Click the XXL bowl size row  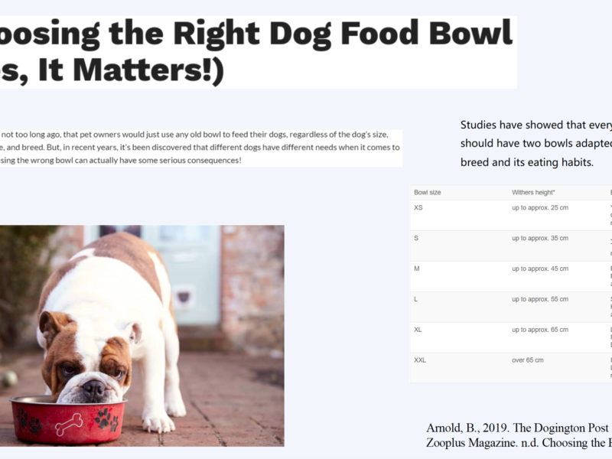point(511,368)
